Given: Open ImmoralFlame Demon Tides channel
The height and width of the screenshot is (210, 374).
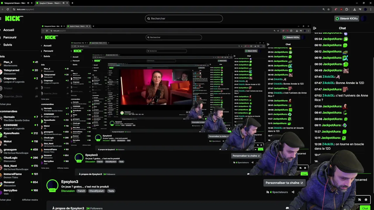Looking at the screenshot, I should [x=19, y=176].
